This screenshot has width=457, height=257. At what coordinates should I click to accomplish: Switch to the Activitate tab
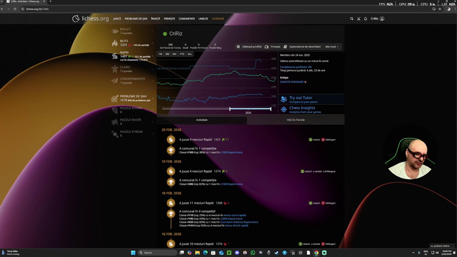click(202, 120)
